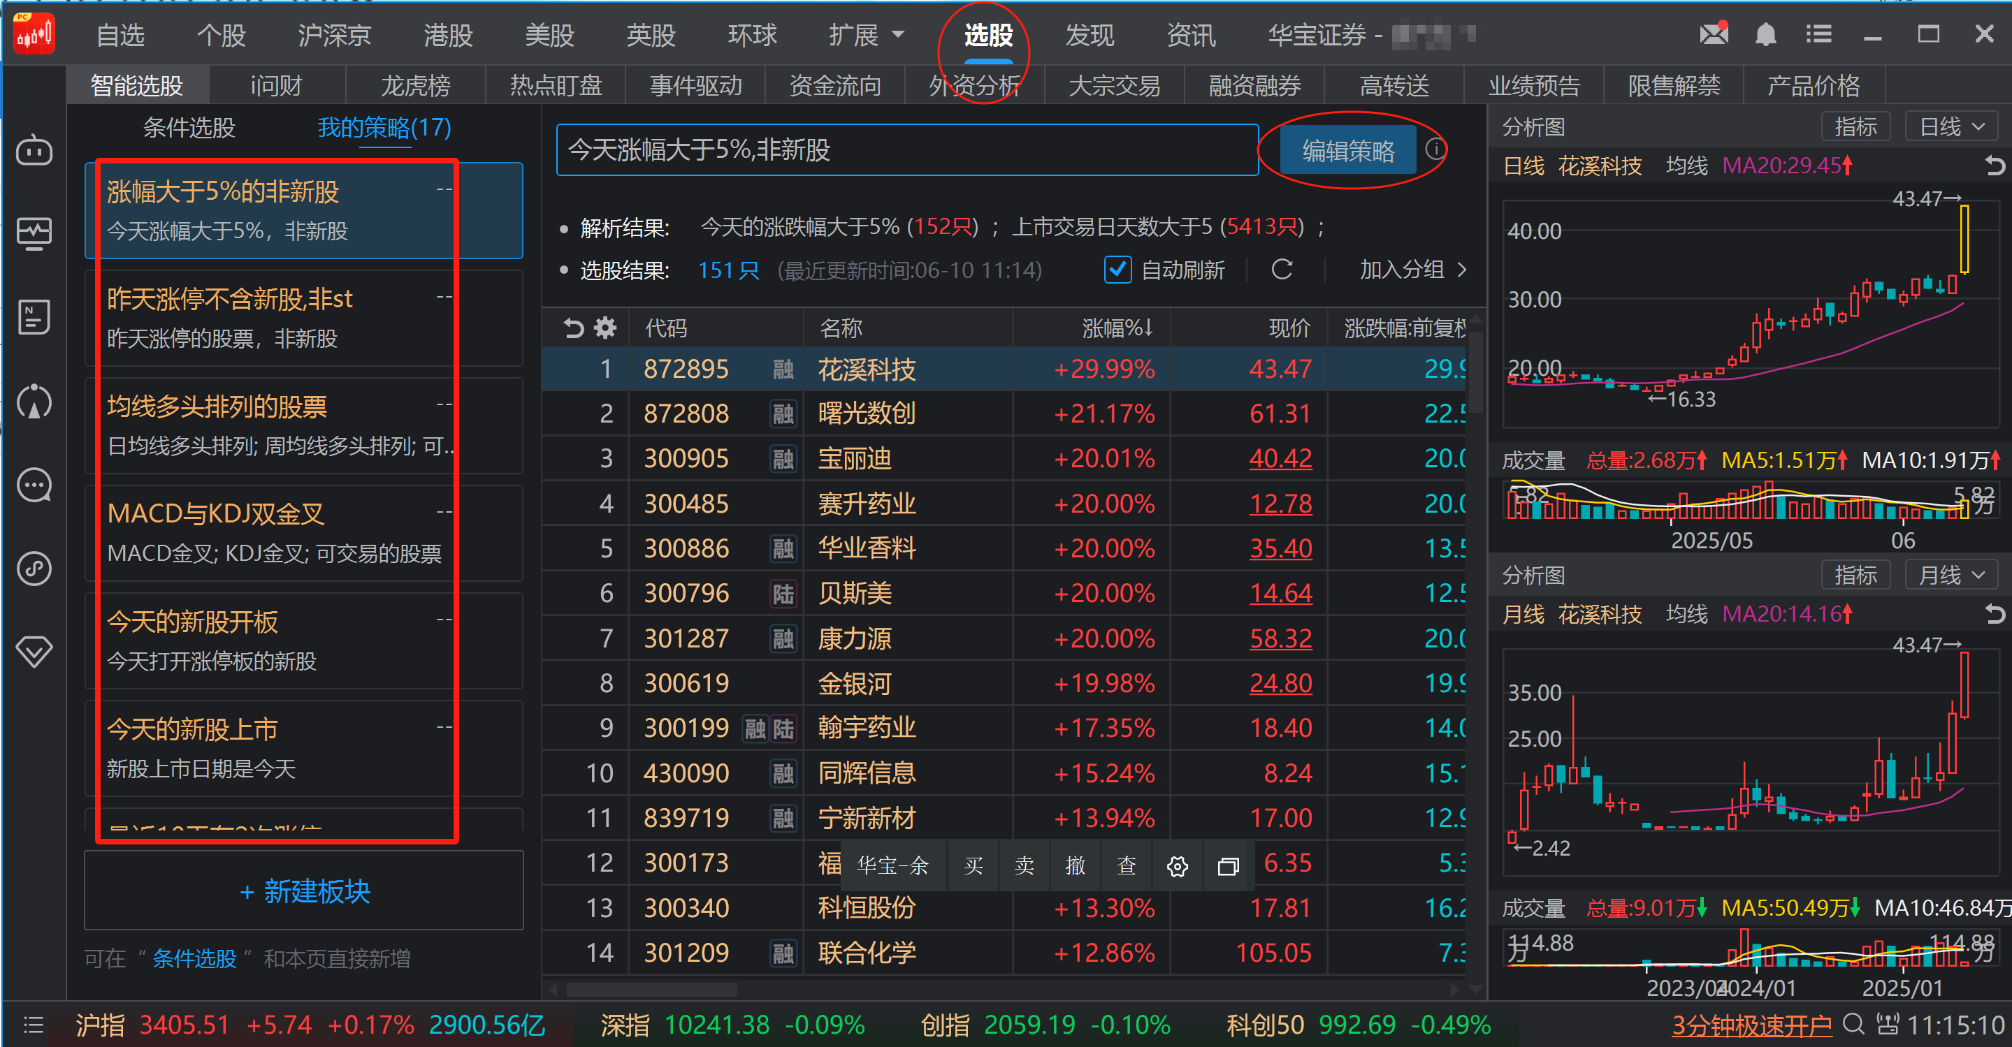Screen dimensions: 2012x1047
Task: Open the market monitor icon in the left sidebar
Action: click(x=34, y=233)
